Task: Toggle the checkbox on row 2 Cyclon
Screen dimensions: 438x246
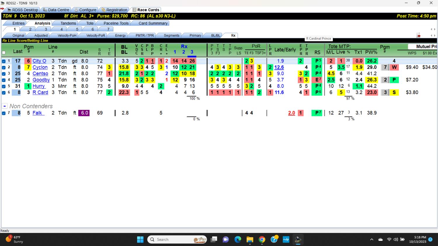Action: click(4, 67)
